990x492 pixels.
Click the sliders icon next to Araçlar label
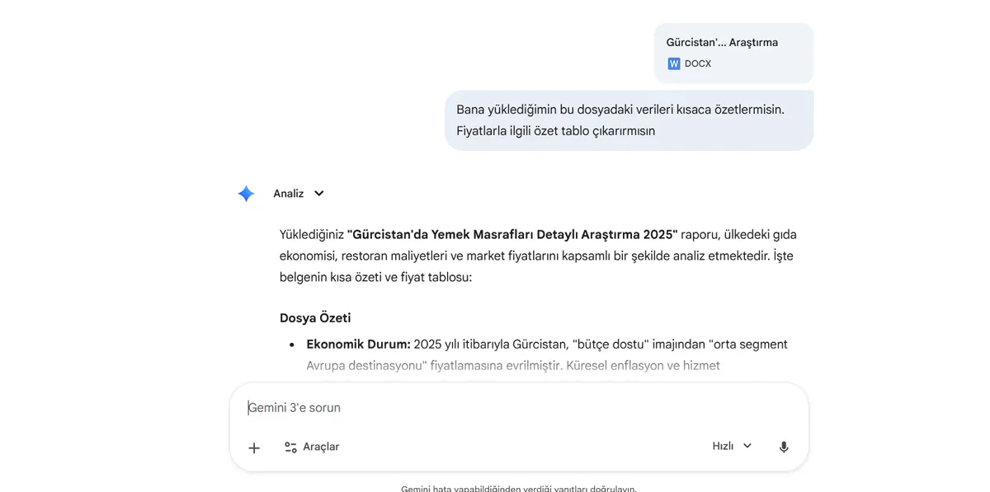[x=290, y=447]
